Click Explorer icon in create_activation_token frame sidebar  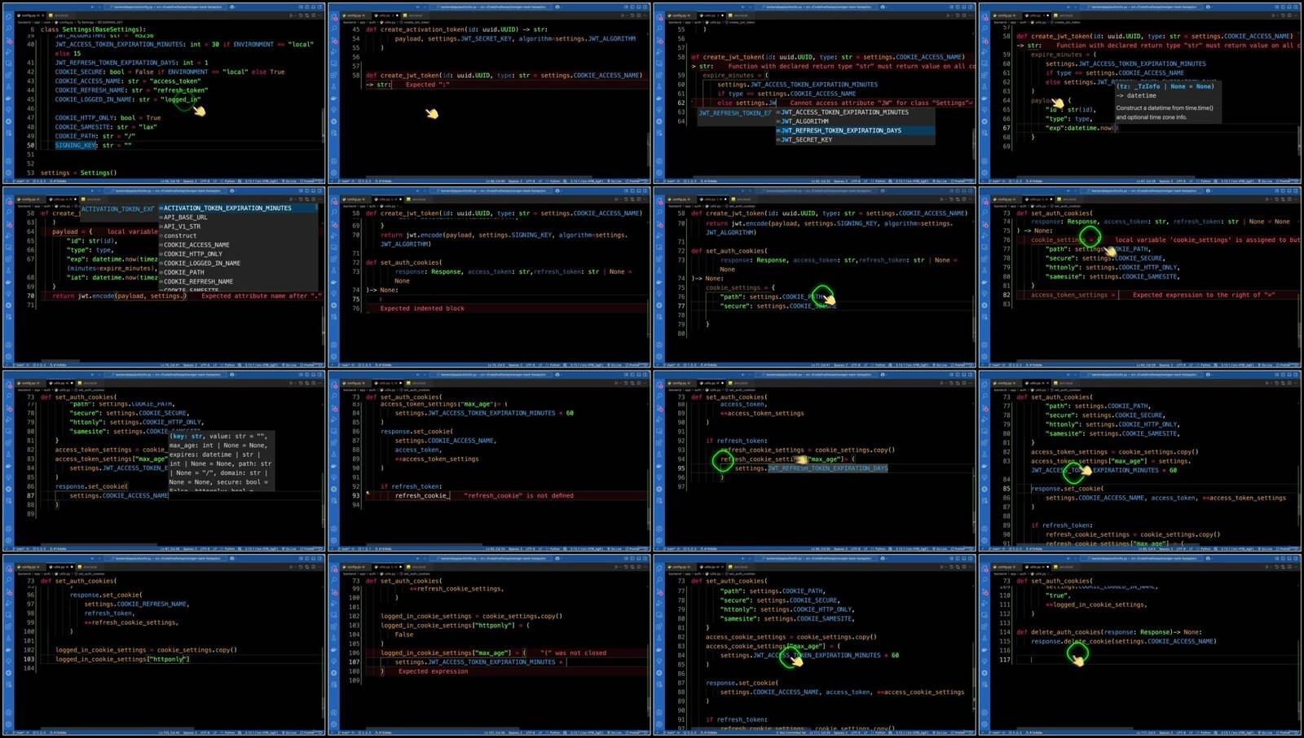(334, 17)
